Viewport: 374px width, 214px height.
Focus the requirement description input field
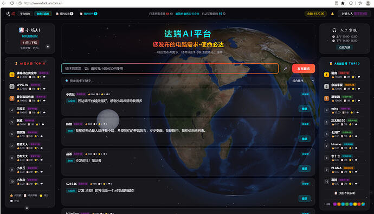170,69
